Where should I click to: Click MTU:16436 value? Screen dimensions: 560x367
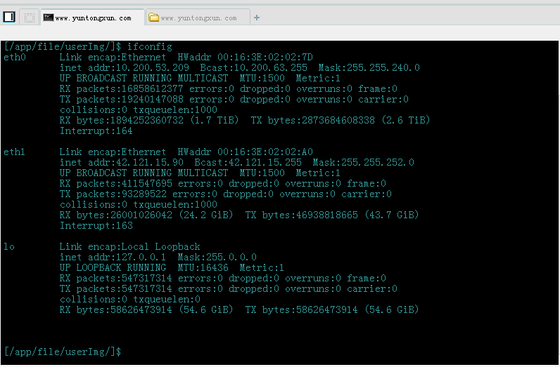(x=203, y=267)
